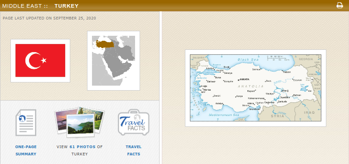Click the One-Page Summary link
The width and height of the screenshot is (349, 164).
point(26,150)
